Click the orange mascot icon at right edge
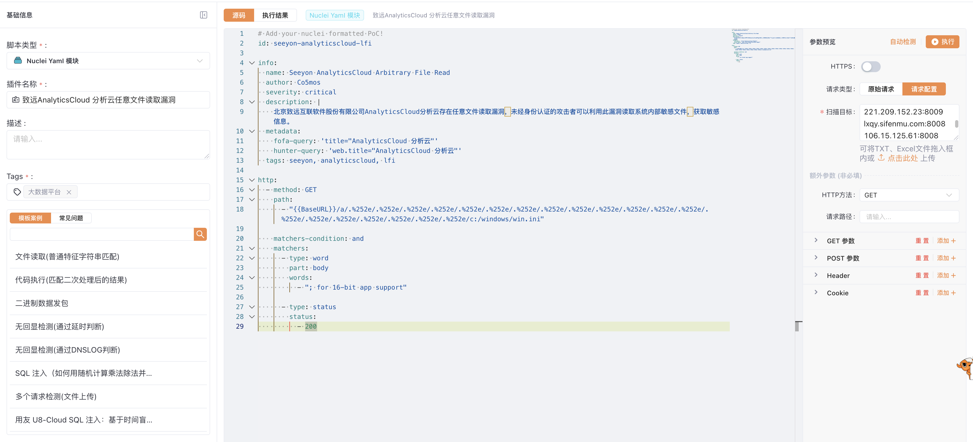The height and width of the screenshot is (442, 973). tap(966, 367)
